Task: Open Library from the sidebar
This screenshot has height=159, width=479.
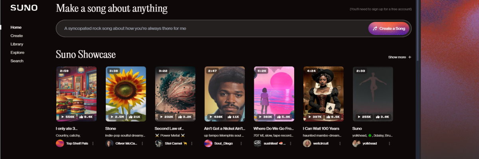Action: [17, 44]
